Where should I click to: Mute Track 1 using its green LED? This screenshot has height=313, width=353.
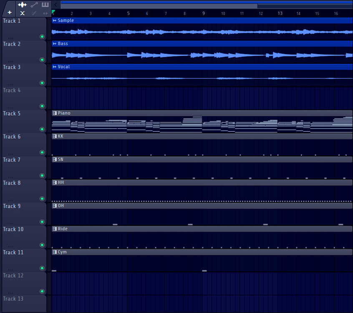42,37
